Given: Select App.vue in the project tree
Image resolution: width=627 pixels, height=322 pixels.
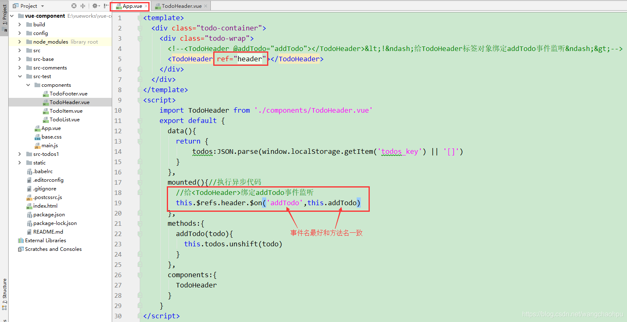Looking at the screenshot, I should pos(51,128).
